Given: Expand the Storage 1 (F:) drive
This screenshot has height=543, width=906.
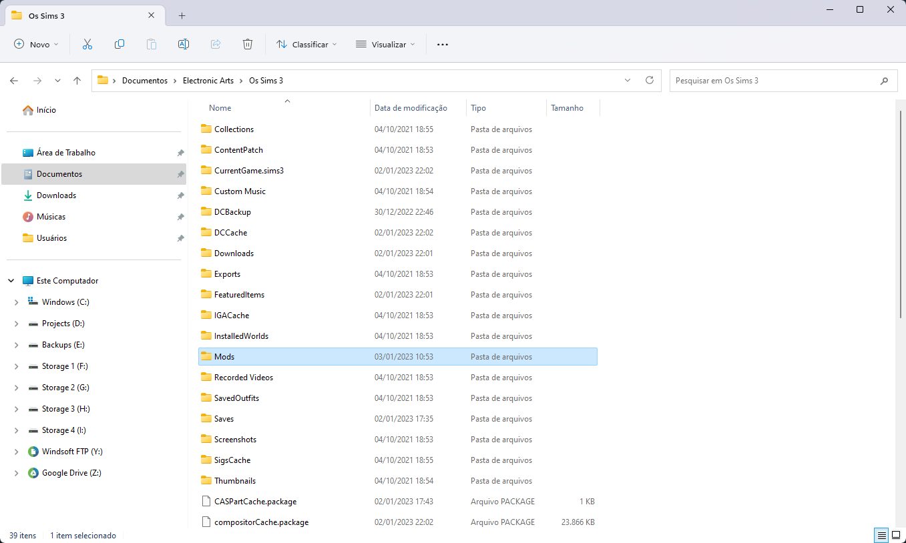Looking at the screenshot, I should (17, 366).
